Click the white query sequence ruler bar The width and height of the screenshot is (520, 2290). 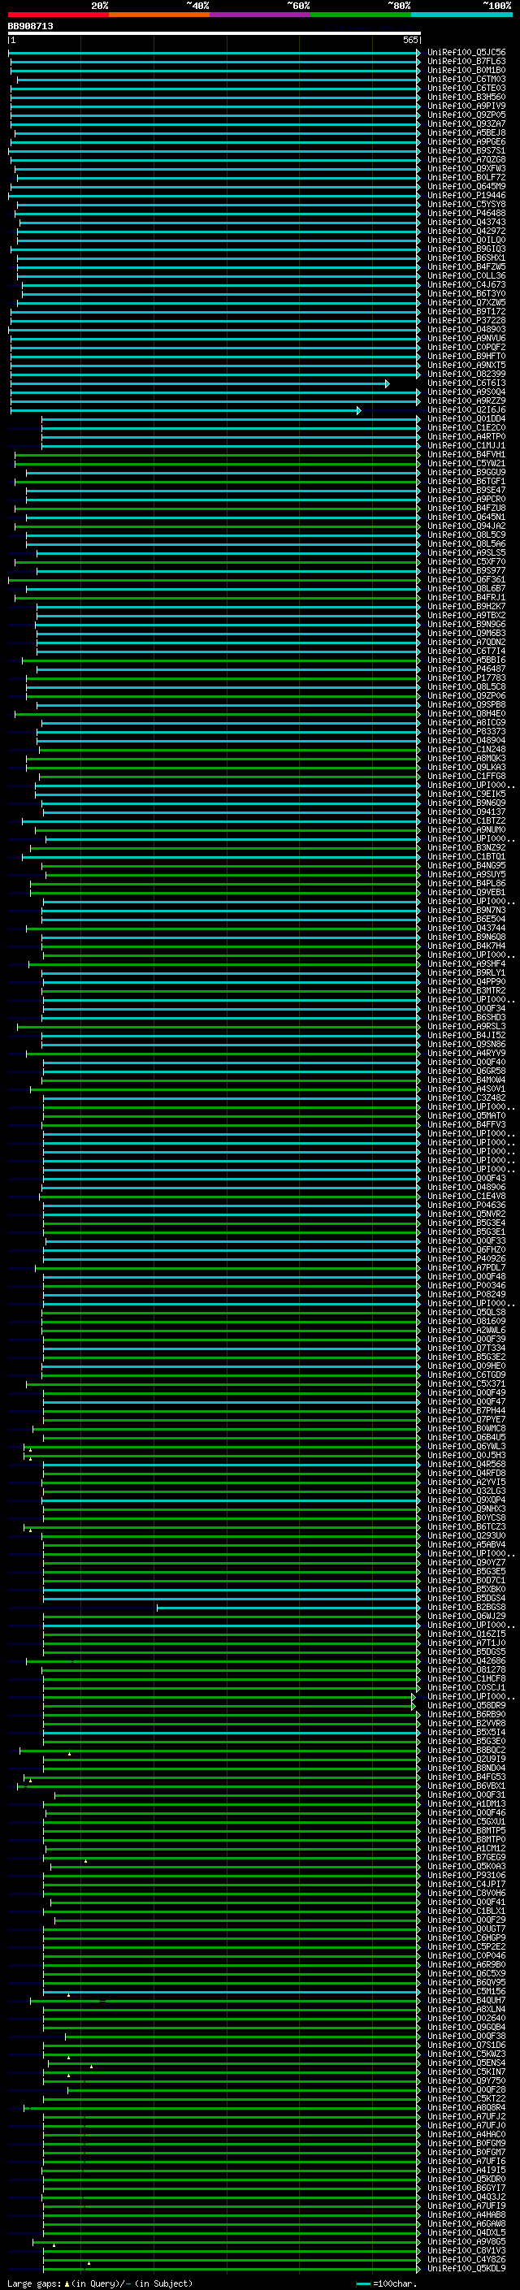point(214,34)
